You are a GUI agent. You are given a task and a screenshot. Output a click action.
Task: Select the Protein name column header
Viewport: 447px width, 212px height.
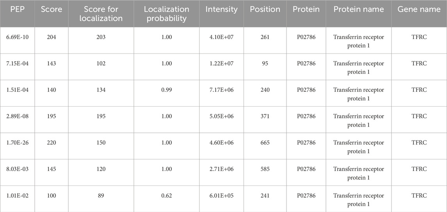pos(358,10)
